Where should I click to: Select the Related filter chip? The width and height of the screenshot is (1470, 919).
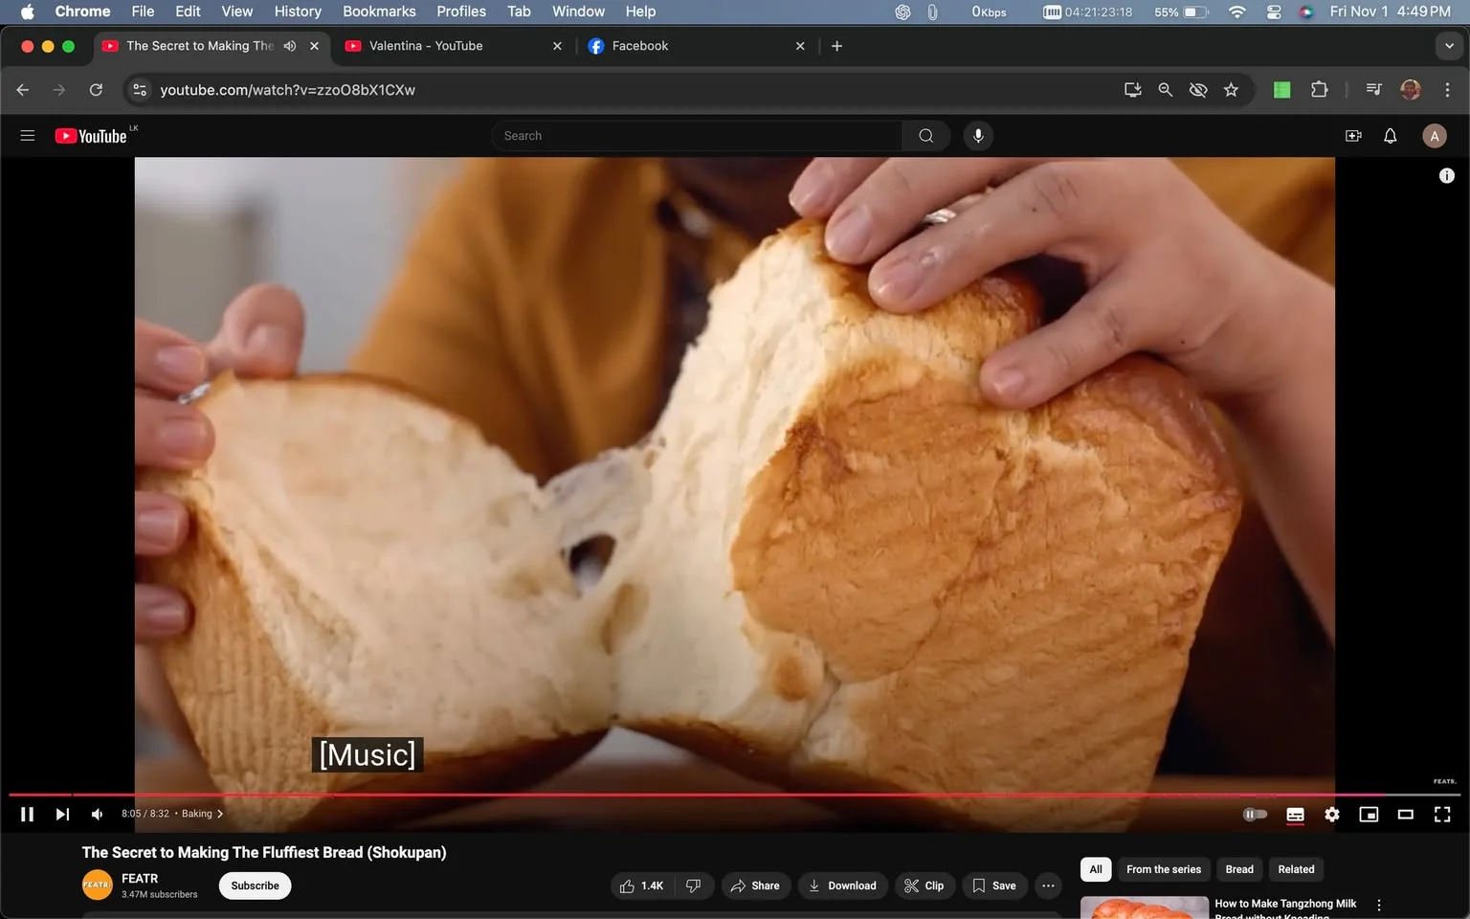[1296, 869]
